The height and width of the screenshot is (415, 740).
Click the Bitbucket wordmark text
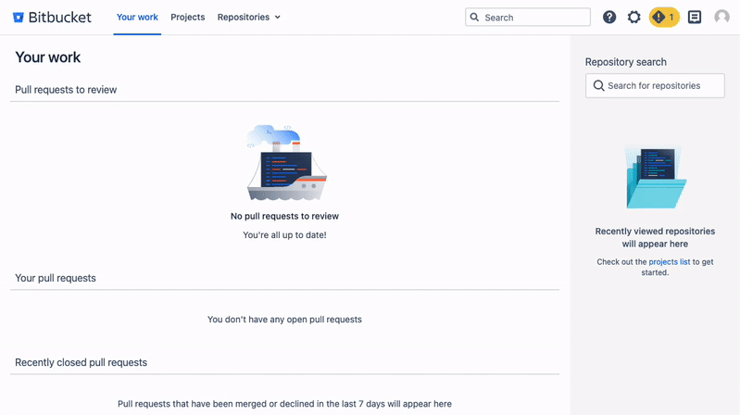(59, 18)
